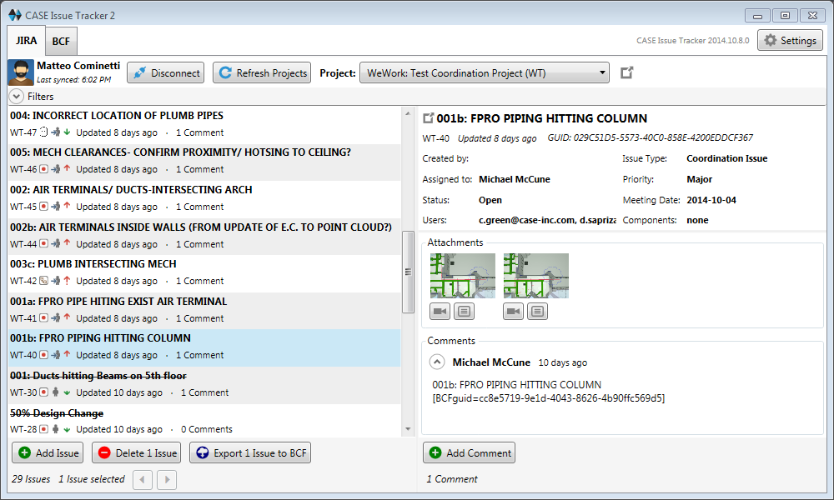Image resolution: width=834 pixels, height=500 pixels.
Task: Click the issue type icon on WT-40 row
Action: (44, 354)
